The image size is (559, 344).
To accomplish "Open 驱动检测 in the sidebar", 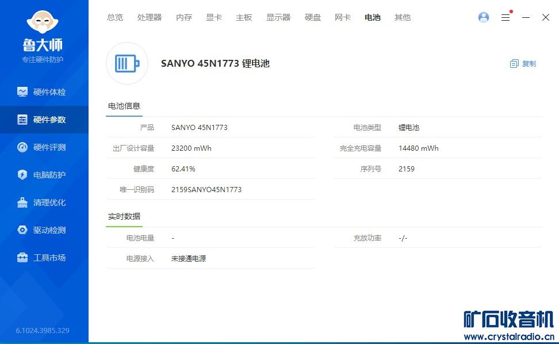I will [x=44, y=230].
